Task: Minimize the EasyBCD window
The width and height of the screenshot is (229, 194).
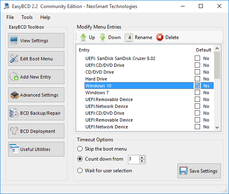Action: pos(183,6)
